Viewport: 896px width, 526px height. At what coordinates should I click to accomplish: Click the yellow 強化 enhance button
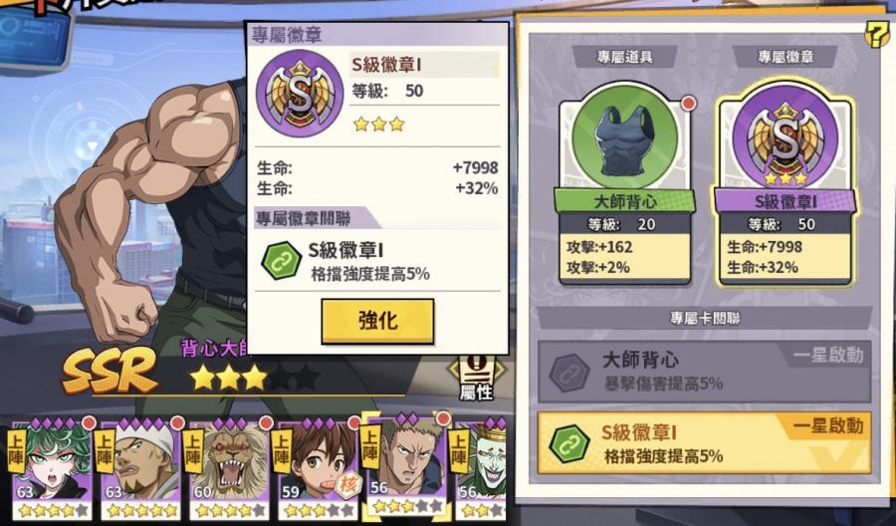[377, 321]
